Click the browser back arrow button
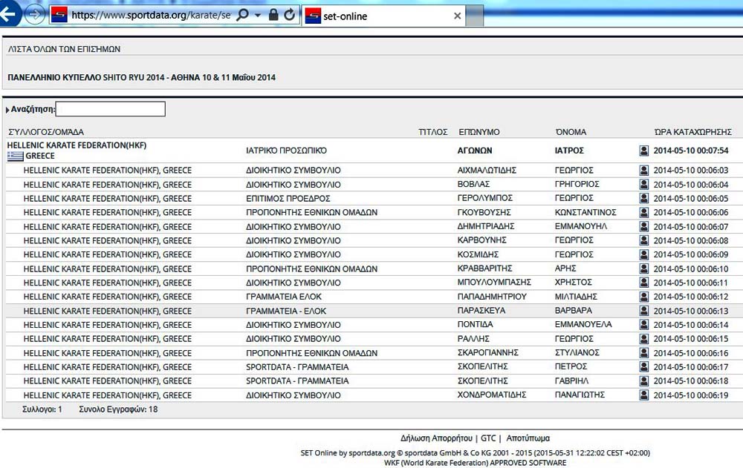This screenshot has height=468, width=743. coord(7,14)
